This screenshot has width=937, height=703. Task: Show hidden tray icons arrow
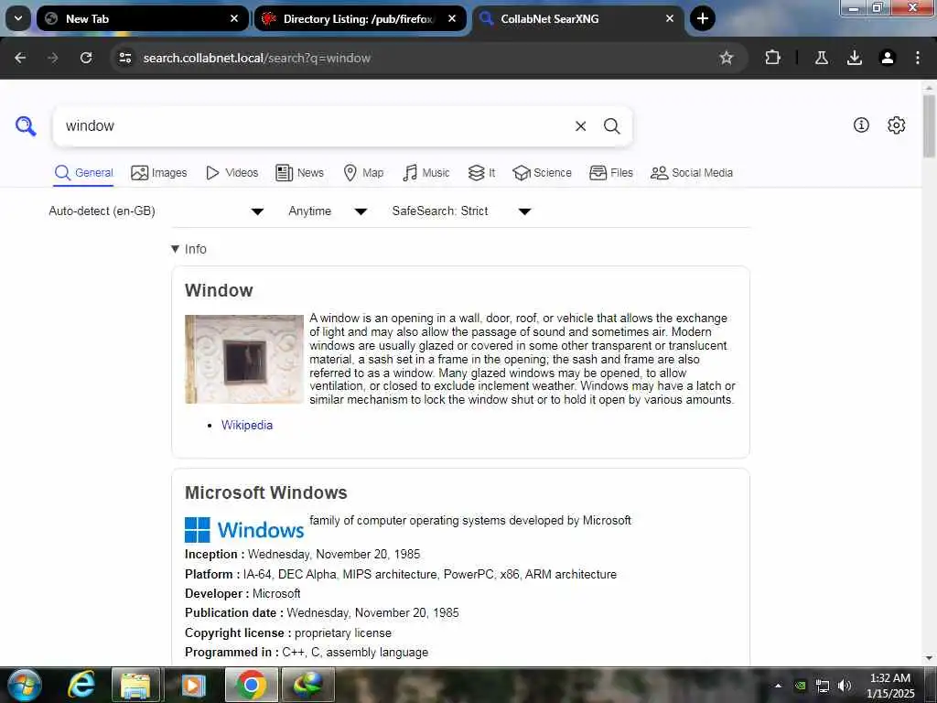click(778, 686)
